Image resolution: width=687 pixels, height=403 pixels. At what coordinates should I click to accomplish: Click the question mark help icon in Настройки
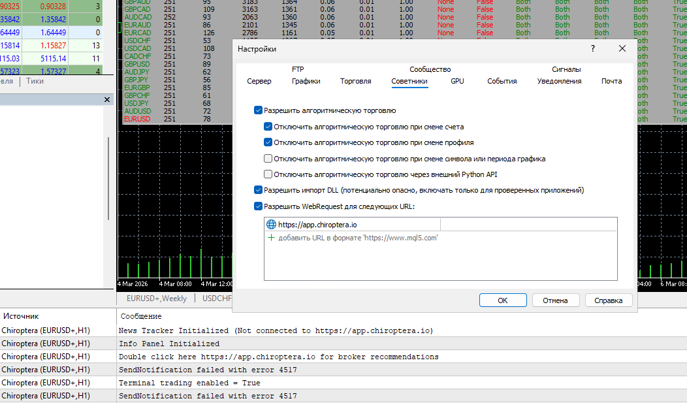click(x=593, y=48)
